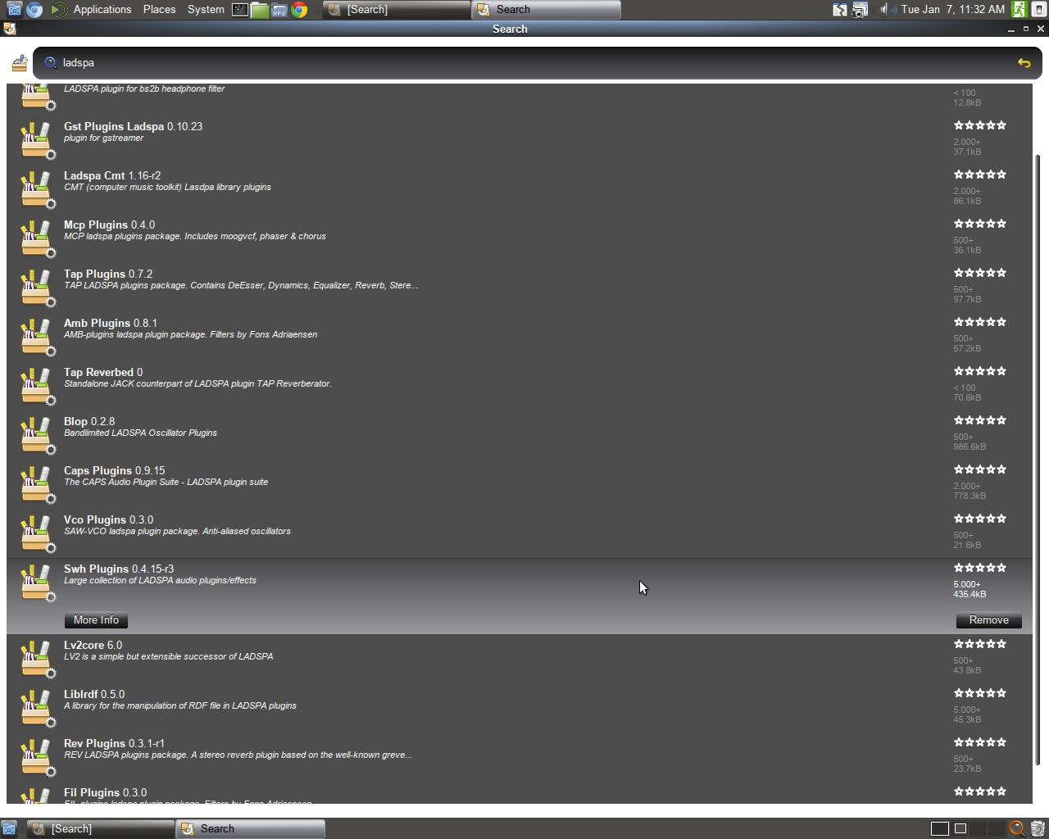The image size is (1049, 839).
Task: Switch to the first workspace in pager
Action: pyautogui.click(x=940, y=828)
